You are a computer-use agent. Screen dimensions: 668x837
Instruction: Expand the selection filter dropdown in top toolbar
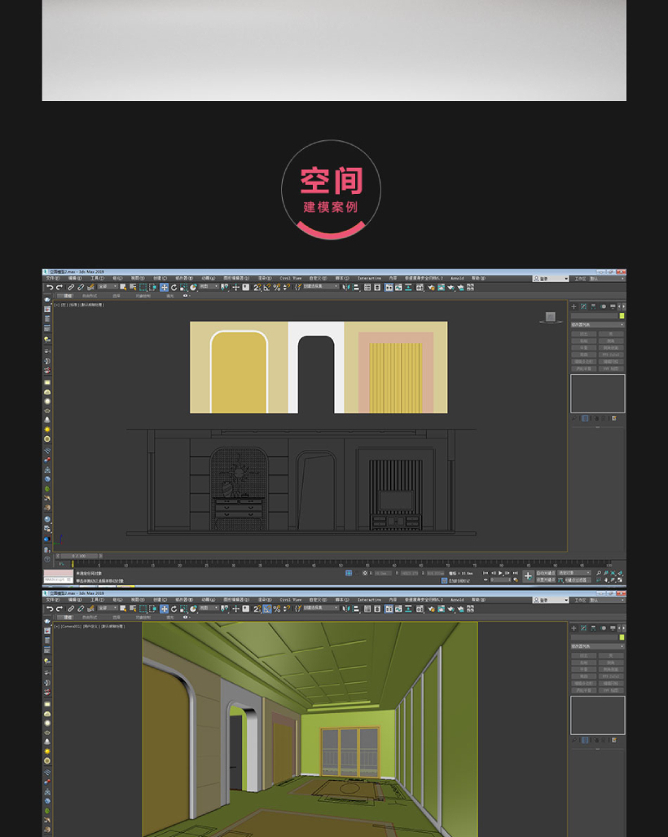point(107,287)
